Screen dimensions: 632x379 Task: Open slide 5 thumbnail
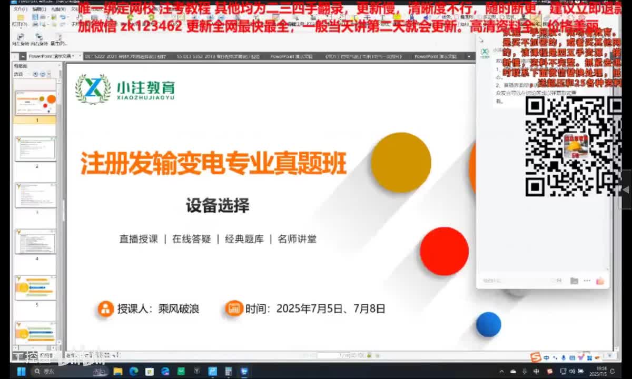click(36, 287)
